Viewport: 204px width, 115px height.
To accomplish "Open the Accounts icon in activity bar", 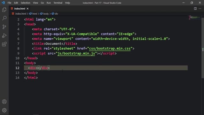I will pos(4,102).
